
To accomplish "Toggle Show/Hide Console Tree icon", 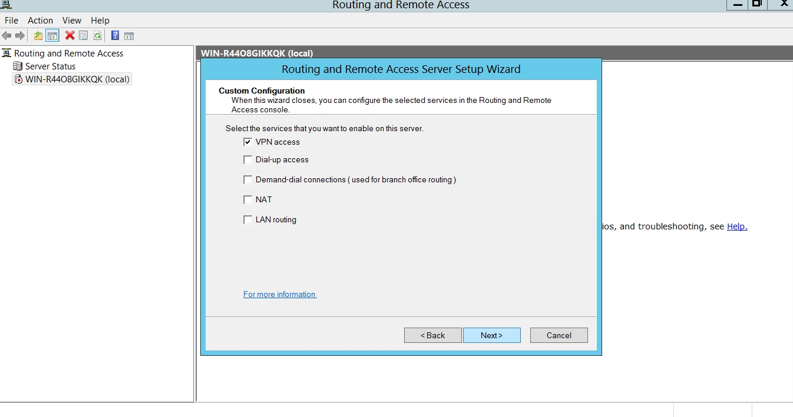I will [x=52, y=36].
